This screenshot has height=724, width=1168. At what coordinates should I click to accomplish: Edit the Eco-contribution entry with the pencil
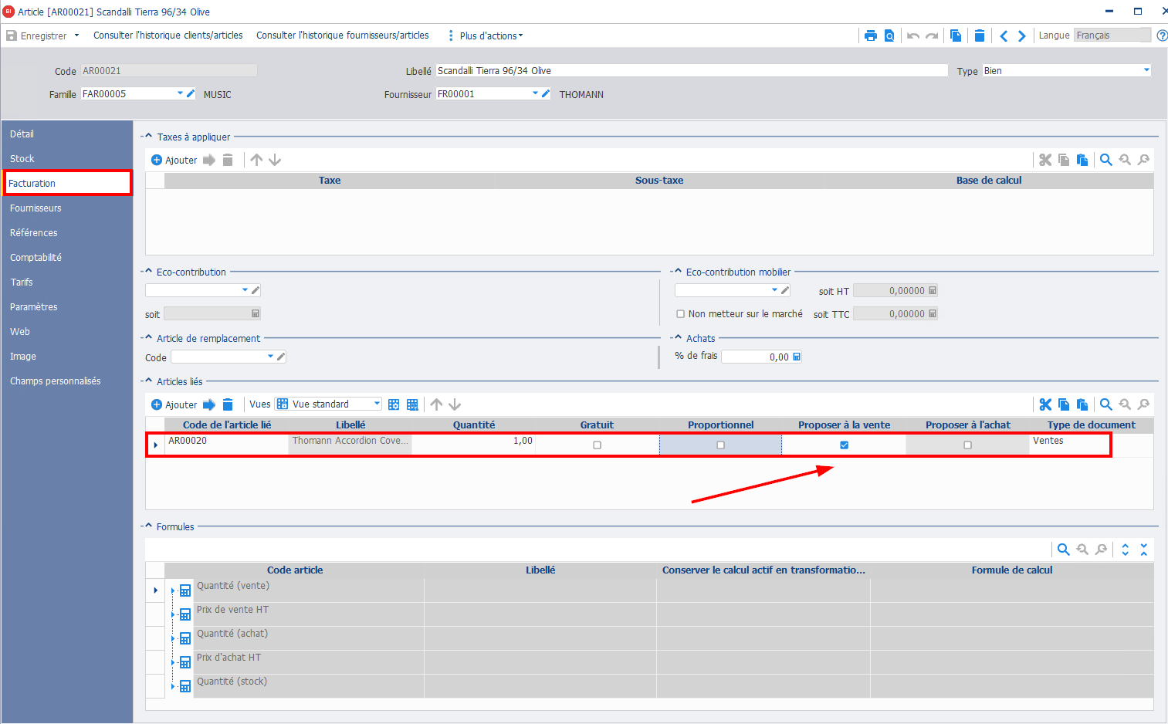[256, 290]
